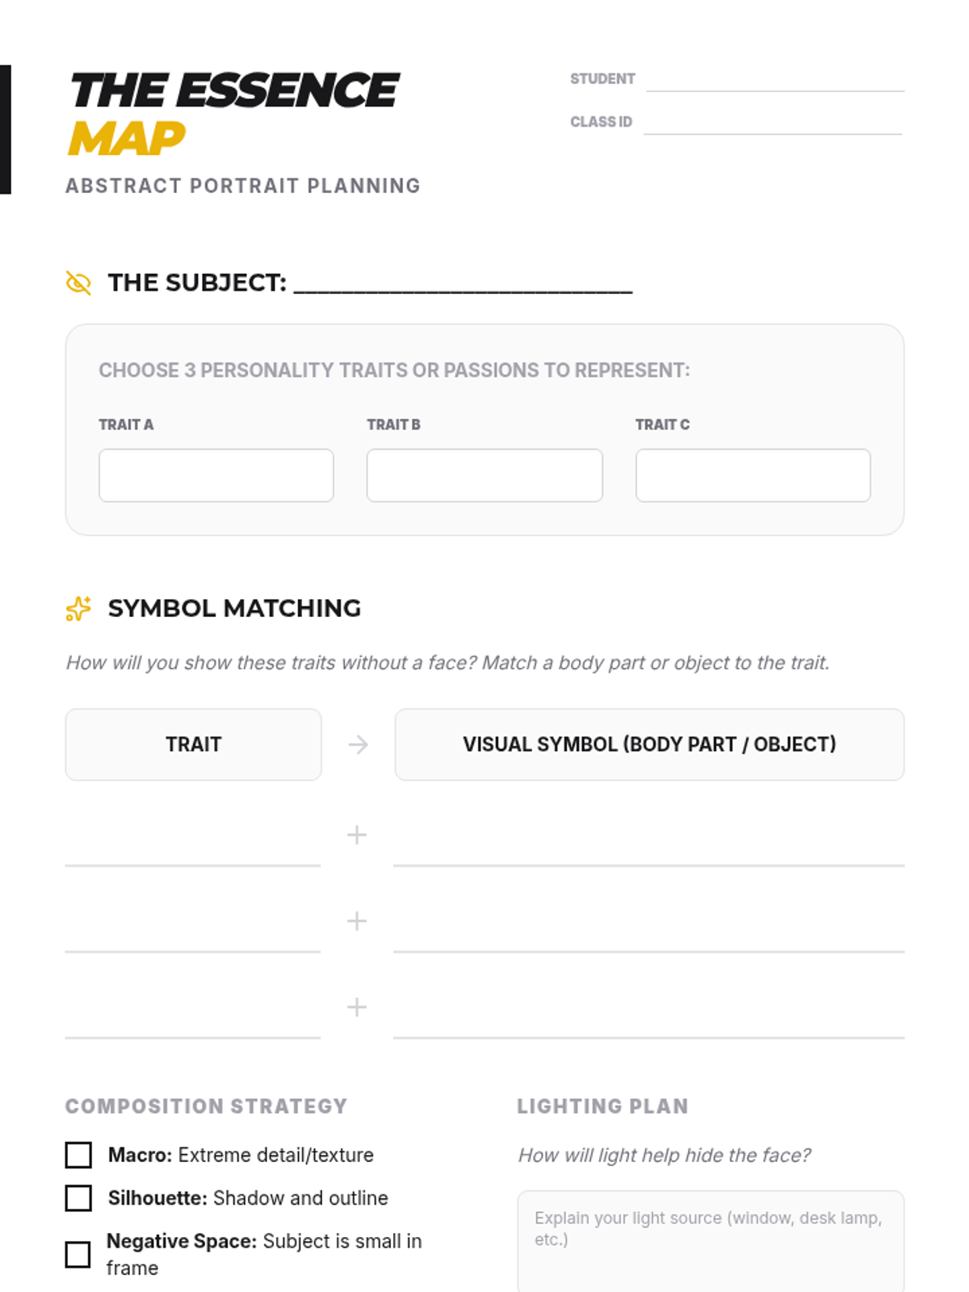Viewport: 969px width, 1292px height.
Task: Click the Class ID line
Action: (773, 124)
